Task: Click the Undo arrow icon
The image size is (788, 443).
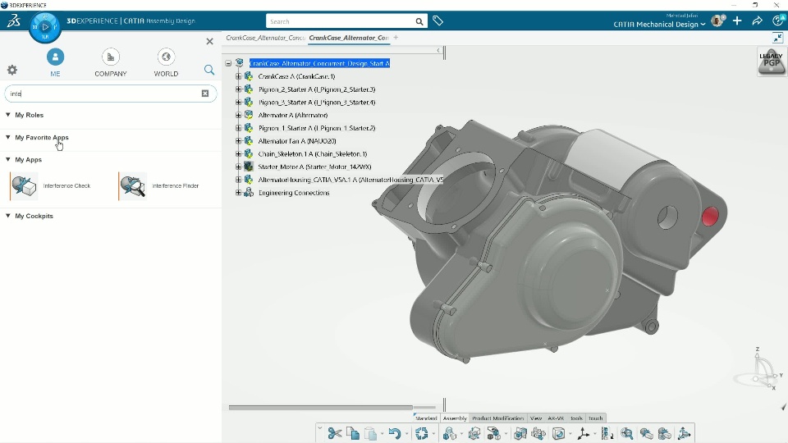Action: coord(394,433)
